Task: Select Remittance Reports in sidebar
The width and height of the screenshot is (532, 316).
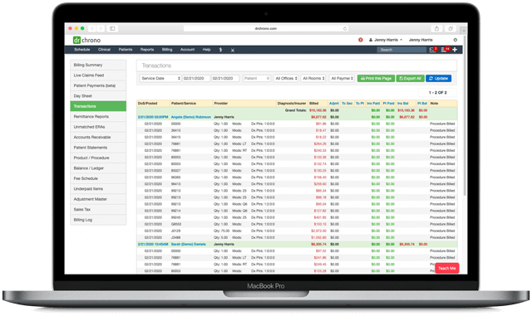Action: [x=98, y=116]
